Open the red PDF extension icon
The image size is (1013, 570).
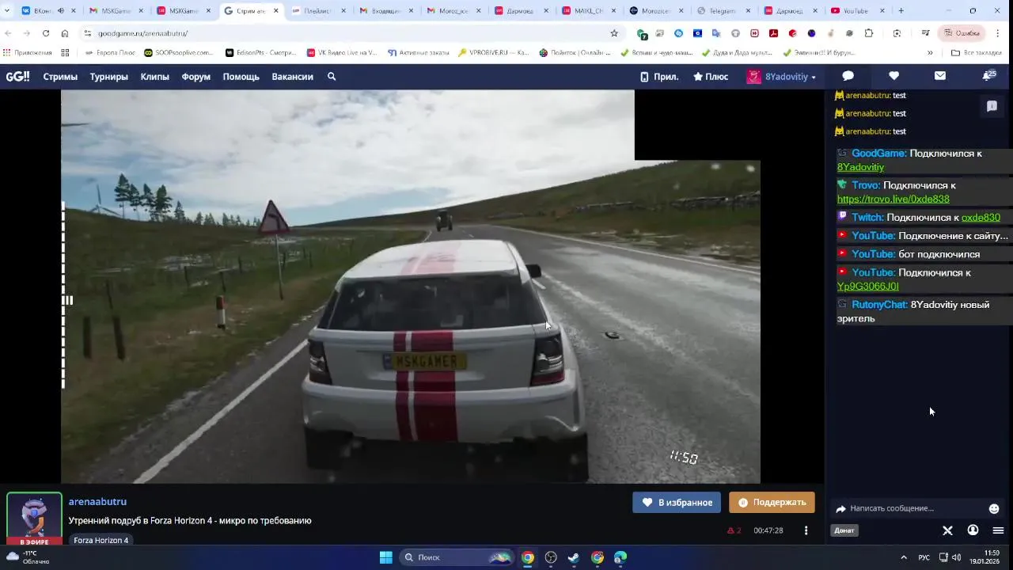[773, 33]
